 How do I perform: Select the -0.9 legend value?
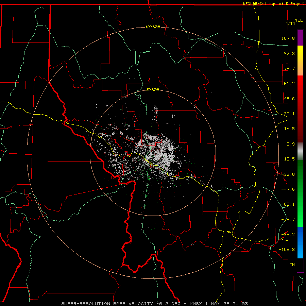(289, 144)
